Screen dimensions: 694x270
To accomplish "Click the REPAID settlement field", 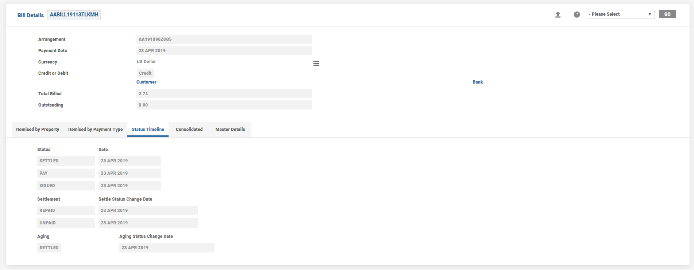I will pyautogui.click(x=66, y=211).
